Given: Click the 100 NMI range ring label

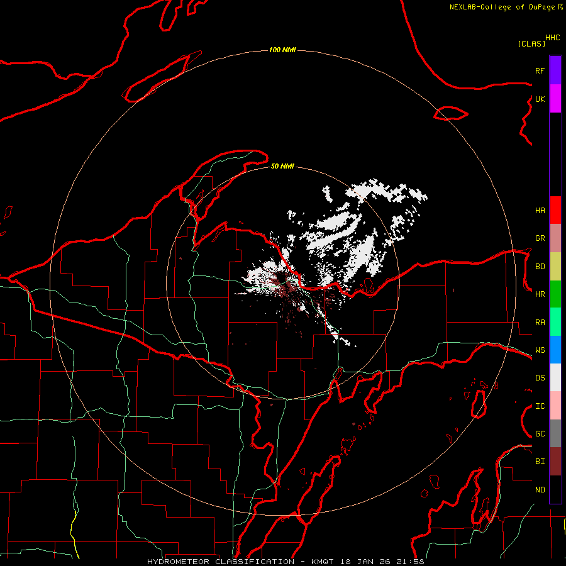Looking at the screenshot, I should 282,50.
